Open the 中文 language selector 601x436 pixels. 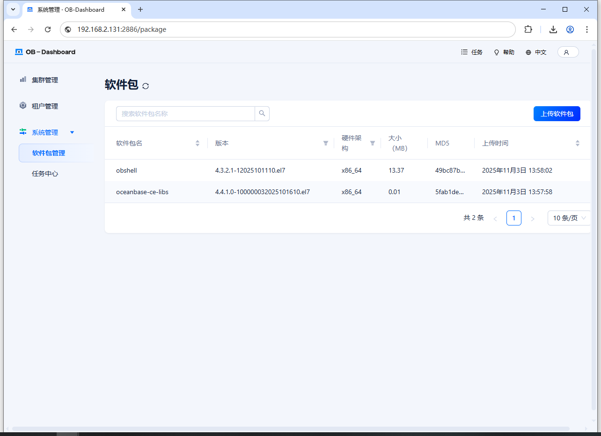(536, 52)
